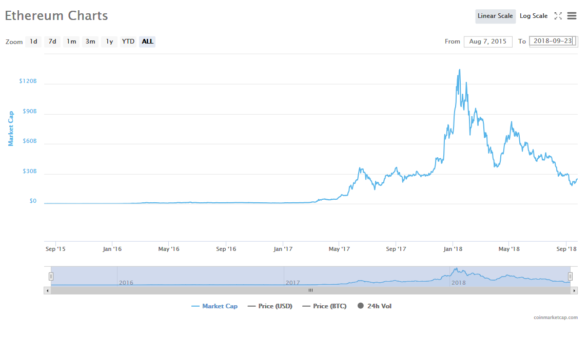Screen dimensions: 588x338
Task: Click the May '16 axis label
Action: [x=169, y=249]
